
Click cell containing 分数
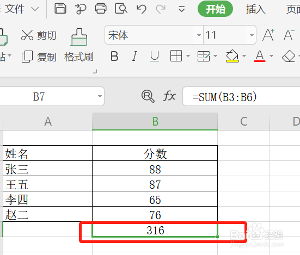coord(155,153)
